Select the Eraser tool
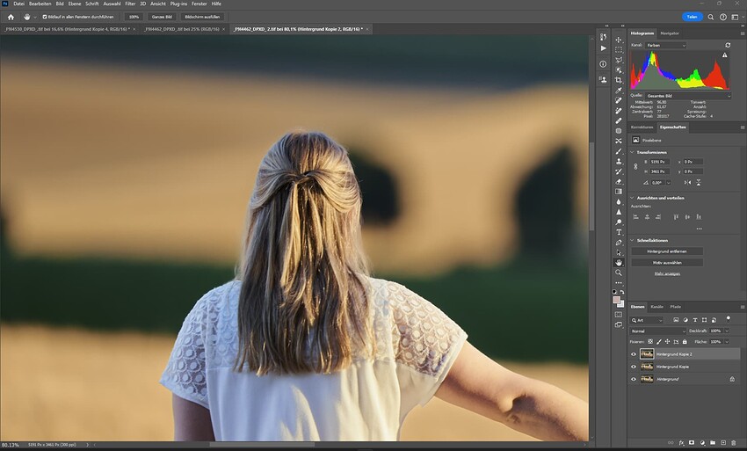This screenshot has height=451, width=747. pyautogui.click(x=619, y=181)
